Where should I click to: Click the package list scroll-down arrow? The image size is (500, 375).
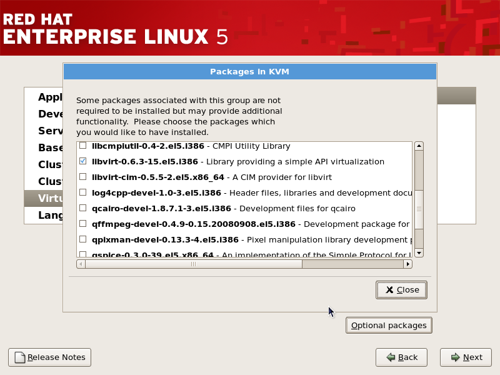pyautogui.click(x=419, y=253)
